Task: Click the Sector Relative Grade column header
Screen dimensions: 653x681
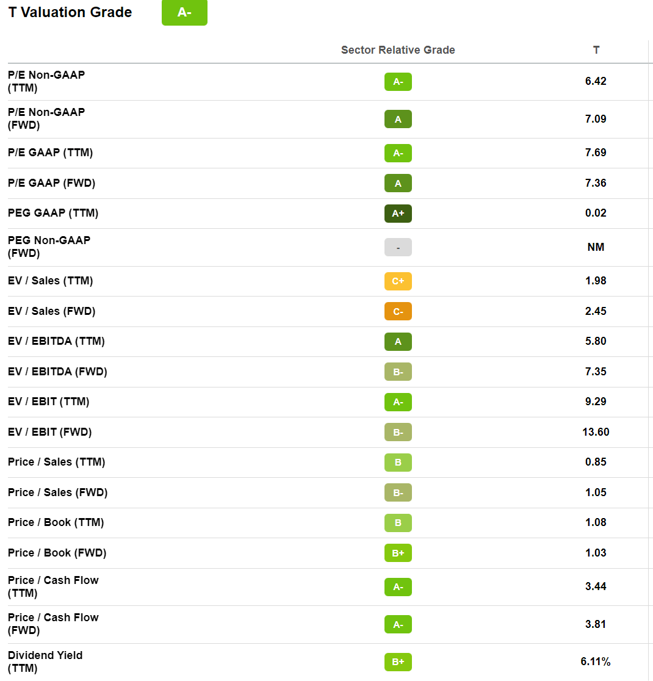Action: [398, 50]
